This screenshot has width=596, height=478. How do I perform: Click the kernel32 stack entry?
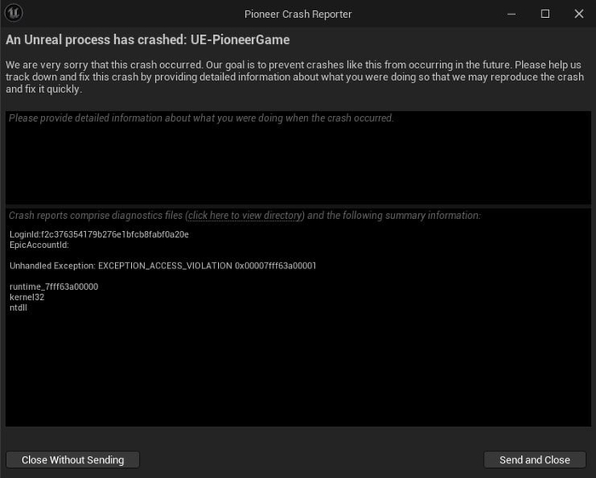point(26,297)
